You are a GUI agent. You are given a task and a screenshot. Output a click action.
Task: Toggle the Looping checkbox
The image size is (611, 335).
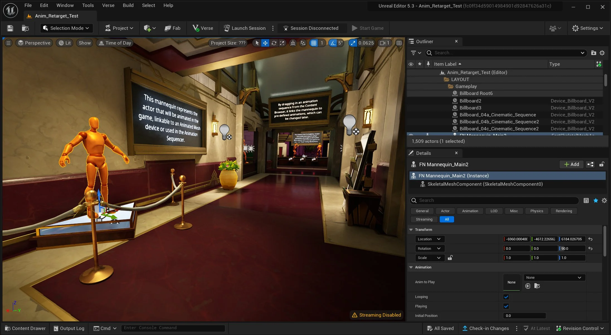[506, 297]
